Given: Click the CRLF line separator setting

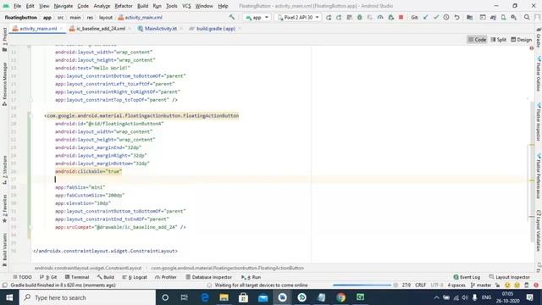Looking at the screenshot, I should pyautogui.click(x=420, y=286).
